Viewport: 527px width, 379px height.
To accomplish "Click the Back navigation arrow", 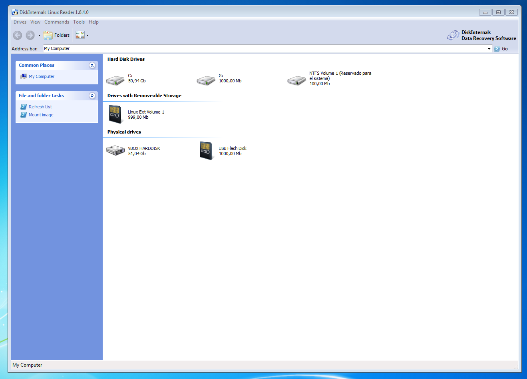I will (x=18, y=35).
